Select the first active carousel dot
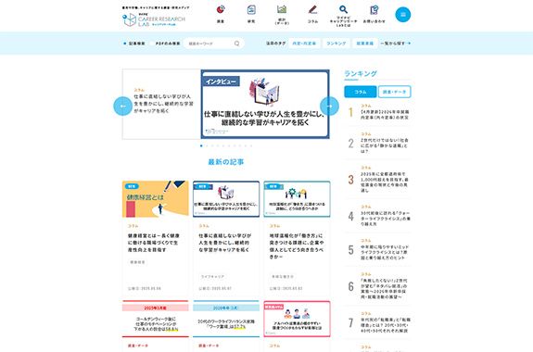 click(x=201, y=145)
